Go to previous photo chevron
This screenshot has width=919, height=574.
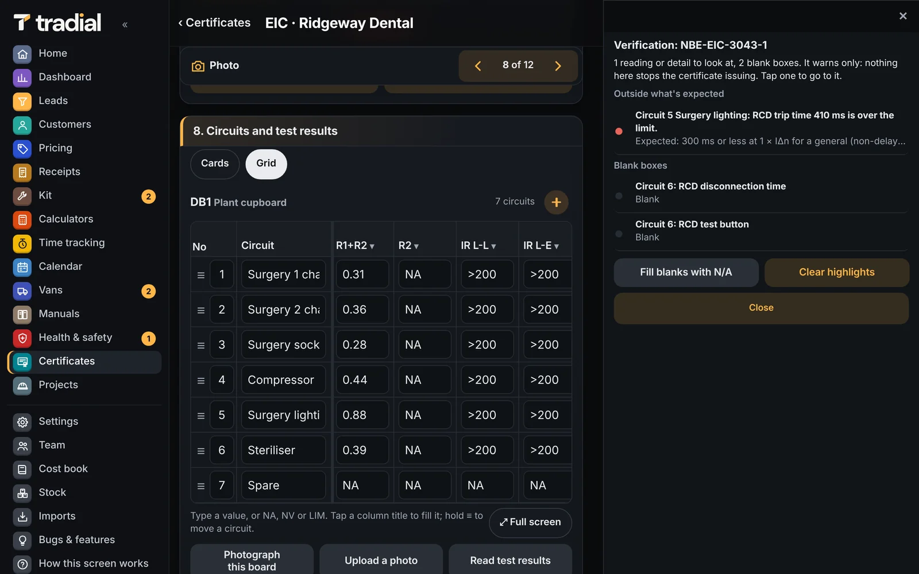click(478, 66)
